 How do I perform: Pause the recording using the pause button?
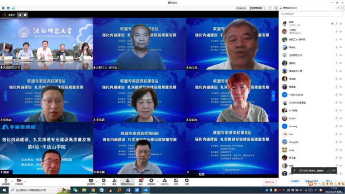tap(19, 15)
